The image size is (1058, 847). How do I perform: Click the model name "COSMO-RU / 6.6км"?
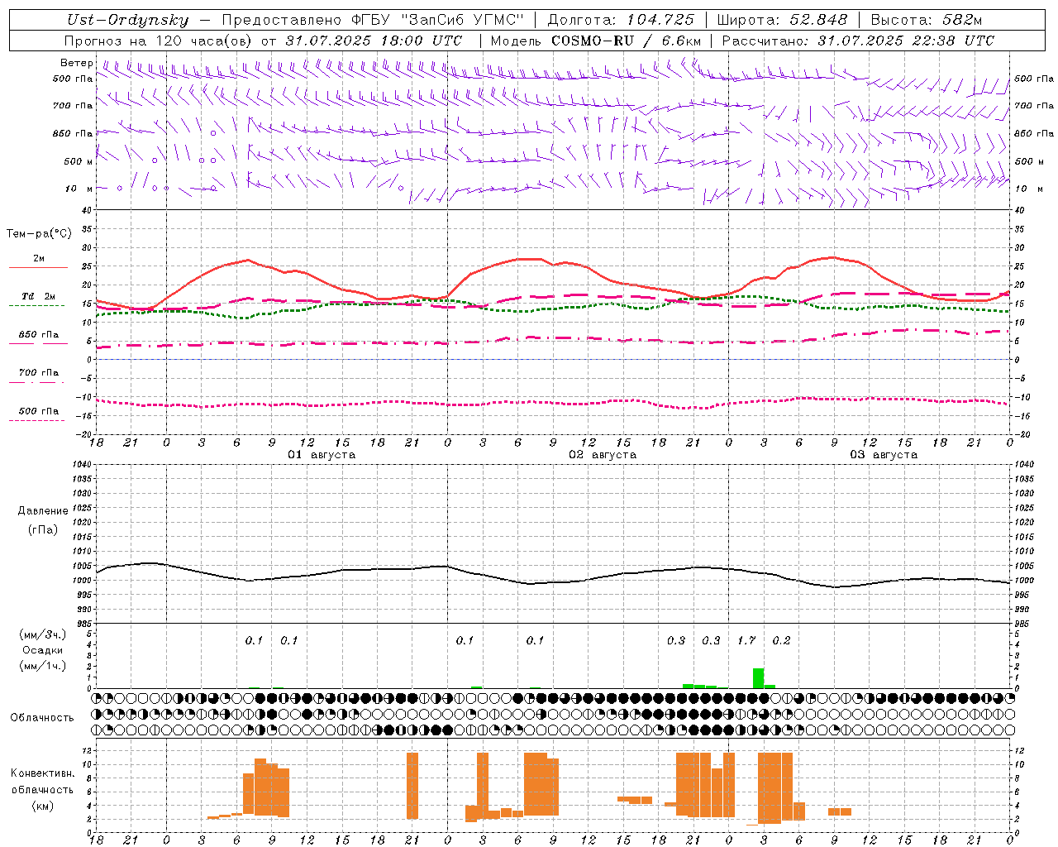627,41
